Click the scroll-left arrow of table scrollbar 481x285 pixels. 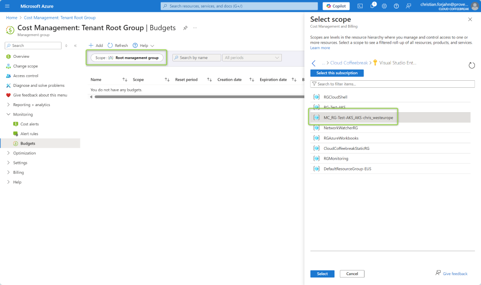(91, 97)
